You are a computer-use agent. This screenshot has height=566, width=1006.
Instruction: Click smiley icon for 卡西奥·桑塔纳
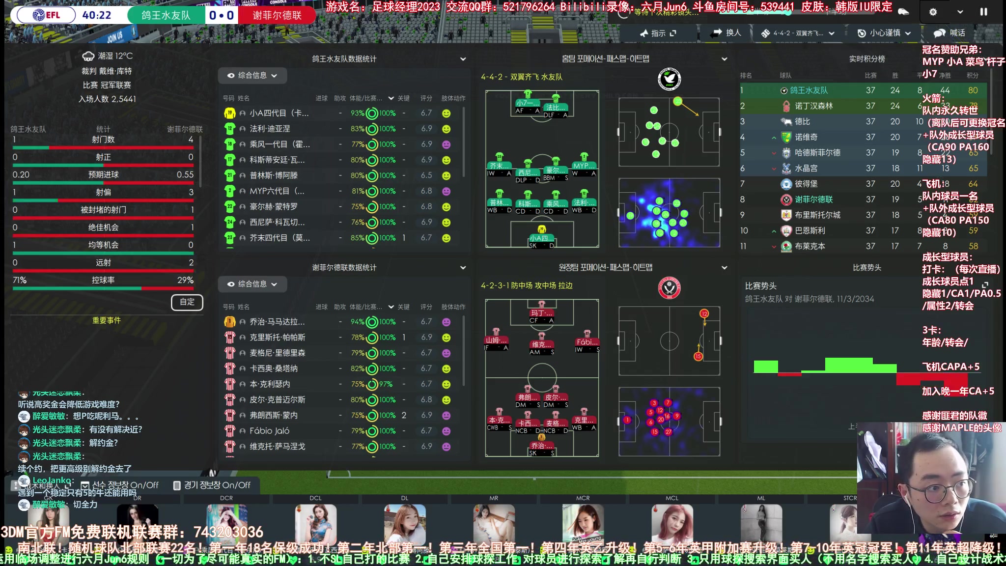point(446,369)
